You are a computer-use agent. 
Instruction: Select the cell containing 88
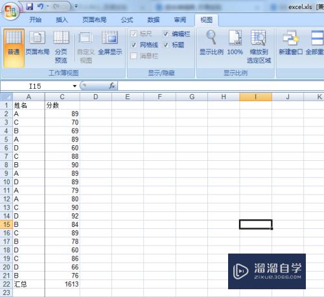pyautogui.click(x=62, y=156)
